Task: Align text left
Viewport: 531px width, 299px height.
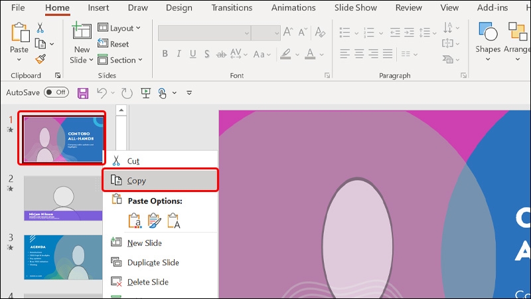Action: (344, 54)
